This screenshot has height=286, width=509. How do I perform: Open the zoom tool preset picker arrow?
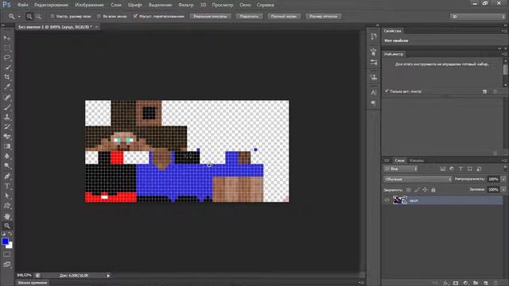tap(19, 16)
